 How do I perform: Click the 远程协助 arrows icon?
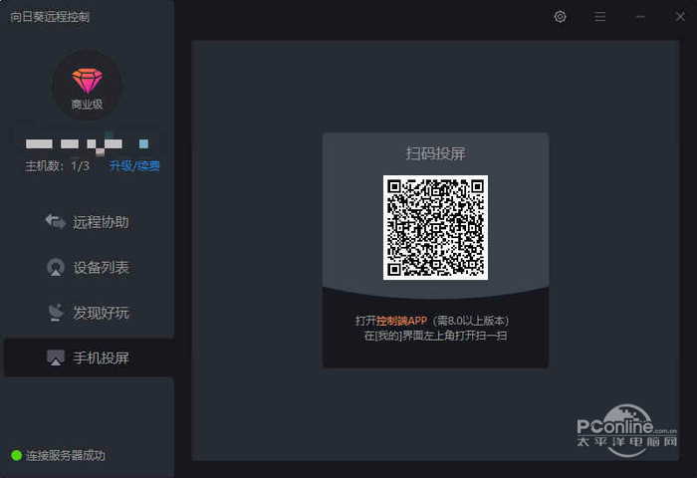pyautogui.click(x=56, y=221)
